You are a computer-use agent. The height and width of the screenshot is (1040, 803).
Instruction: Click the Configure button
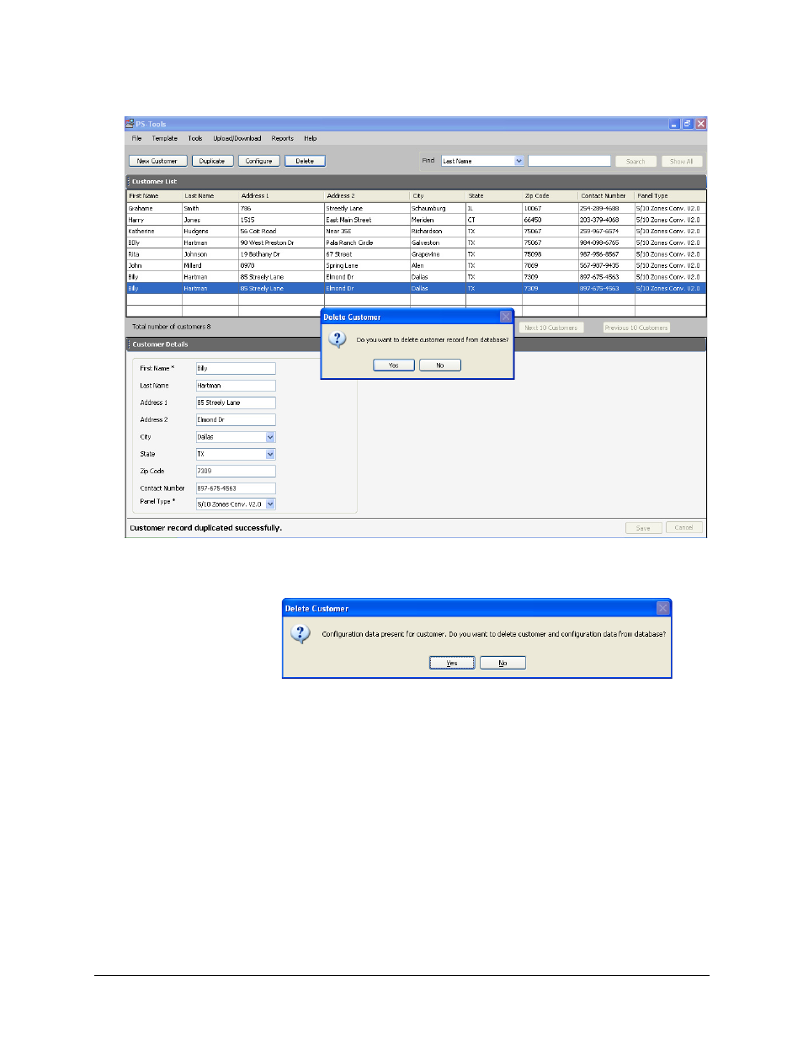pos(259,161)
